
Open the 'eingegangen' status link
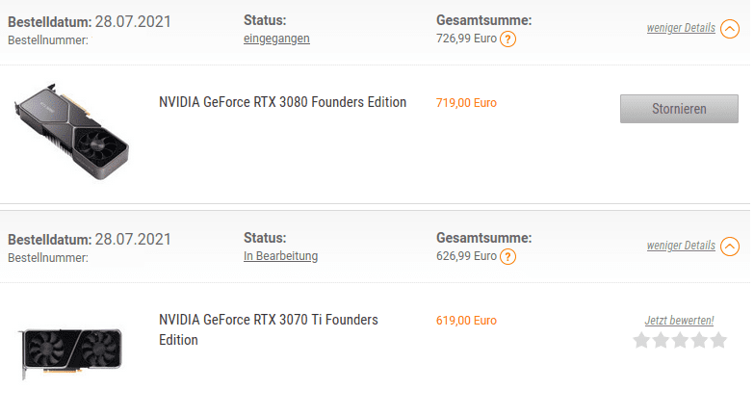pos(276,39)
